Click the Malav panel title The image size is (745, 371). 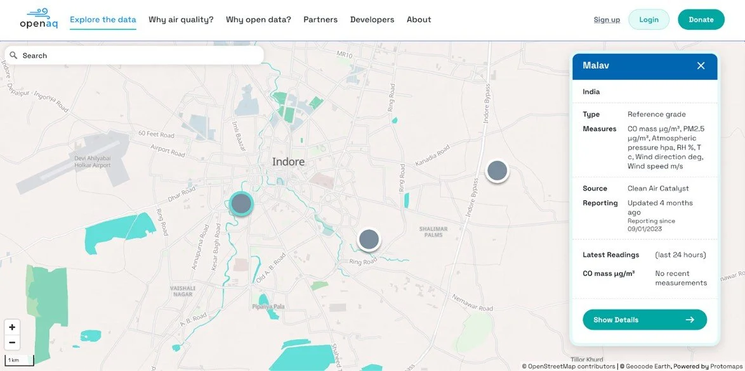[x=596, y=65]
